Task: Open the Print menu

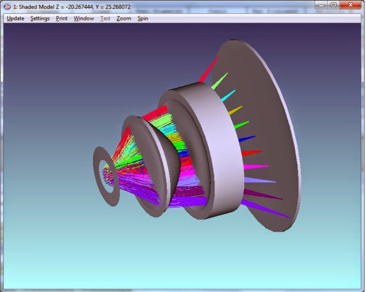Action: [61, 18]
